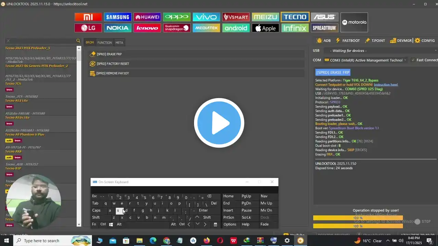Select the Apple brand logo

(x=266, y=28)
